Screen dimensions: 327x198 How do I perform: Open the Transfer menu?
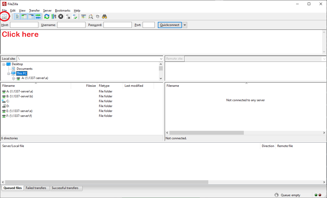tap(34, 11)
